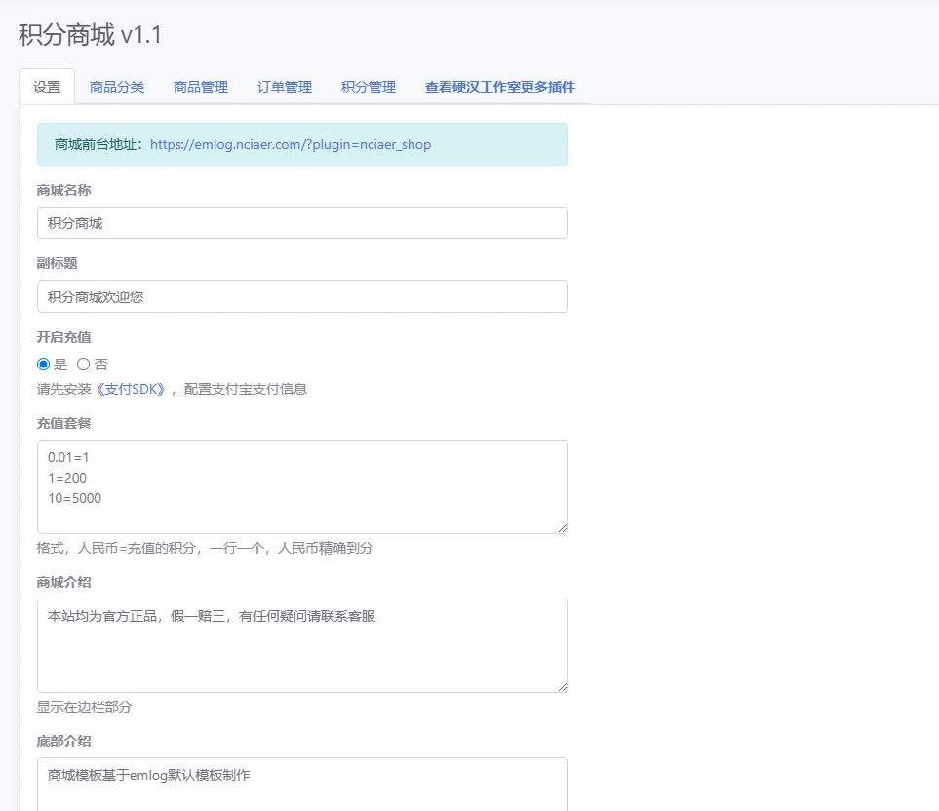Viewport: 939px width, 811px height.
Task: Select the 积分管理 tab
Action: pos(369,87)
